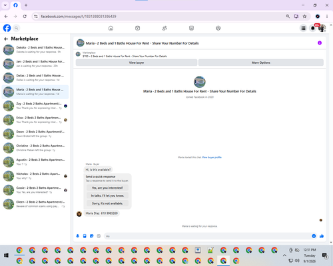This screenshot has width=333, height=266.
Task: Open the View buyer profile link
Action: tap(212, 158)
